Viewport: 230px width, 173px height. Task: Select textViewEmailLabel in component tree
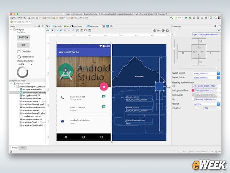point(32,125)
